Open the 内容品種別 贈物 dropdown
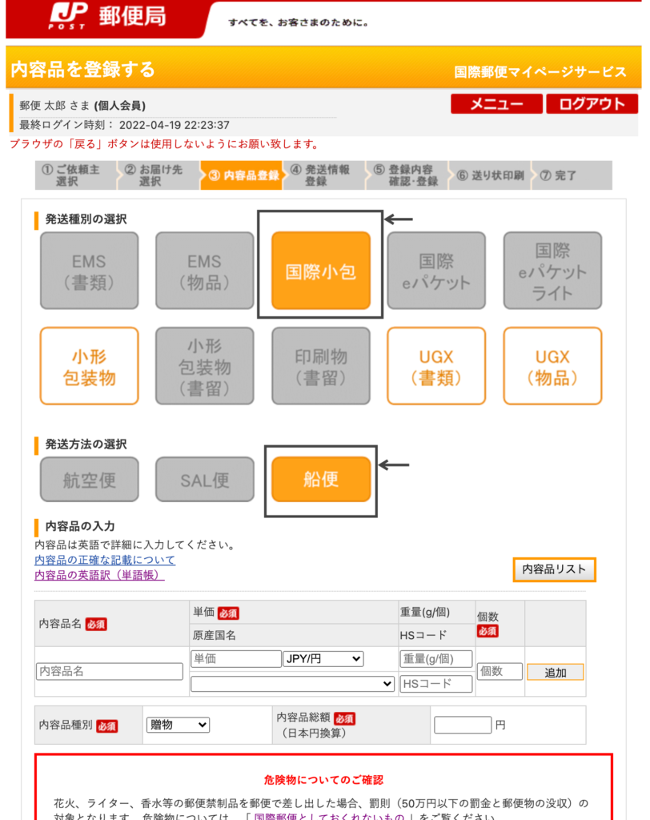Viewport: 650px width, 820px height. (x=178, y=726)
